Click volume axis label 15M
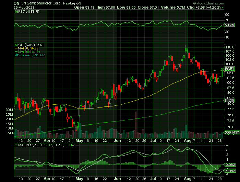240x182 pixels. coord(9,124)
